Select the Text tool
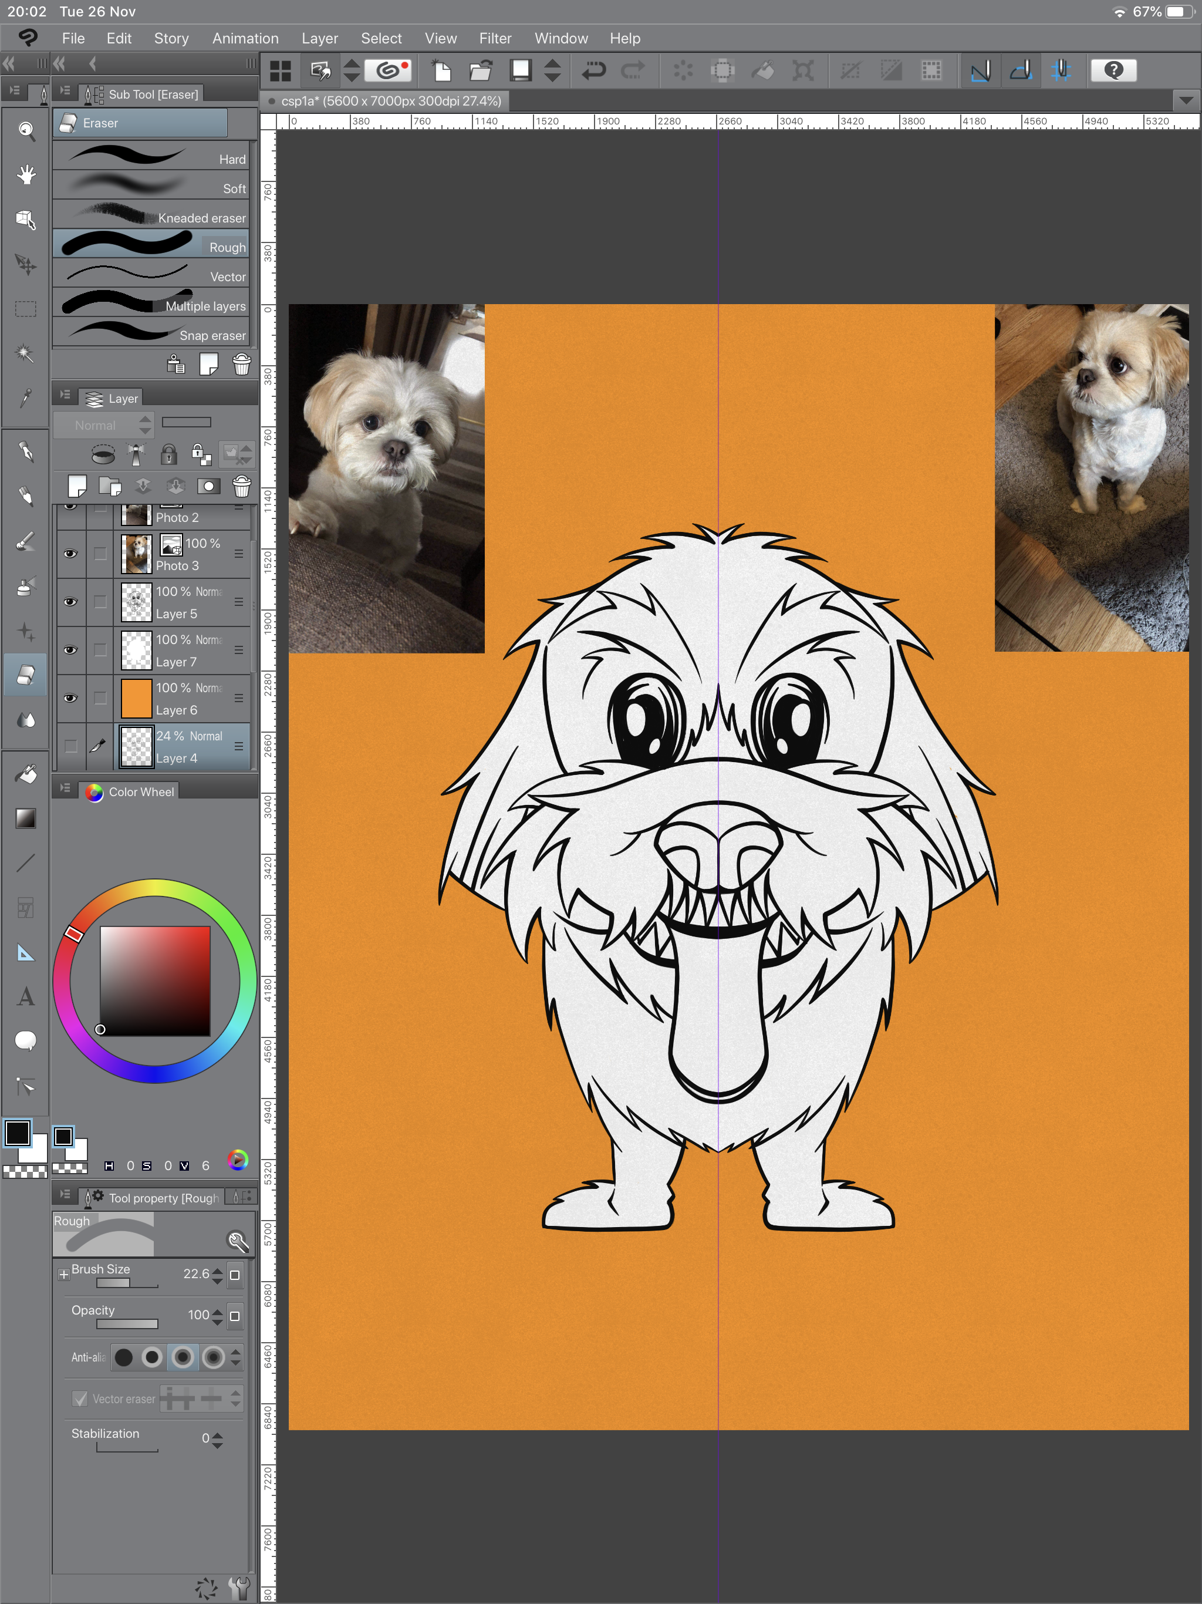This screenshot has height=1604, width=1202. point(25,996)
